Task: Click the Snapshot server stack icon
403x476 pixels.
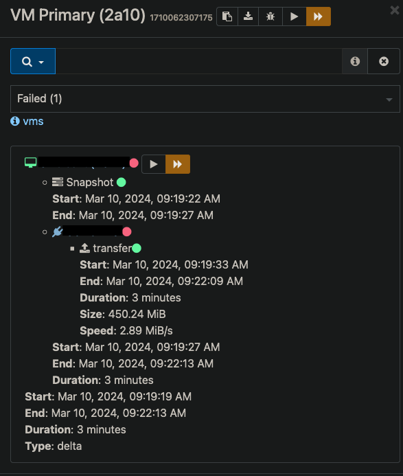Action: click(58, 182)
